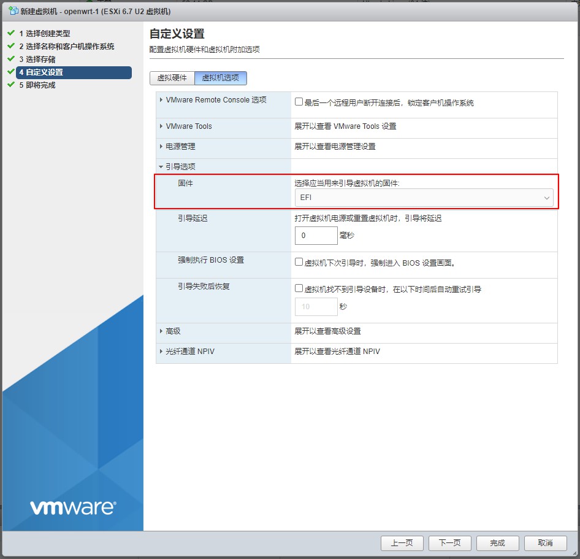This screenshot has height=559, width=580.
Task: Click the boot delay milliseconds field
Action: [x=316, y=236]
